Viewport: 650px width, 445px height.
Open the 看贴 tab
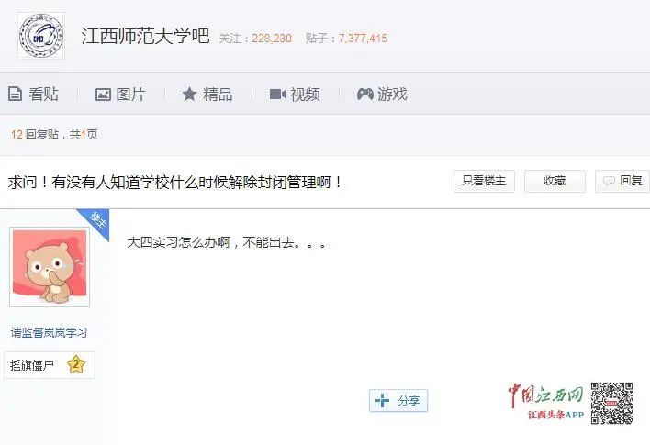coord(34,95)
